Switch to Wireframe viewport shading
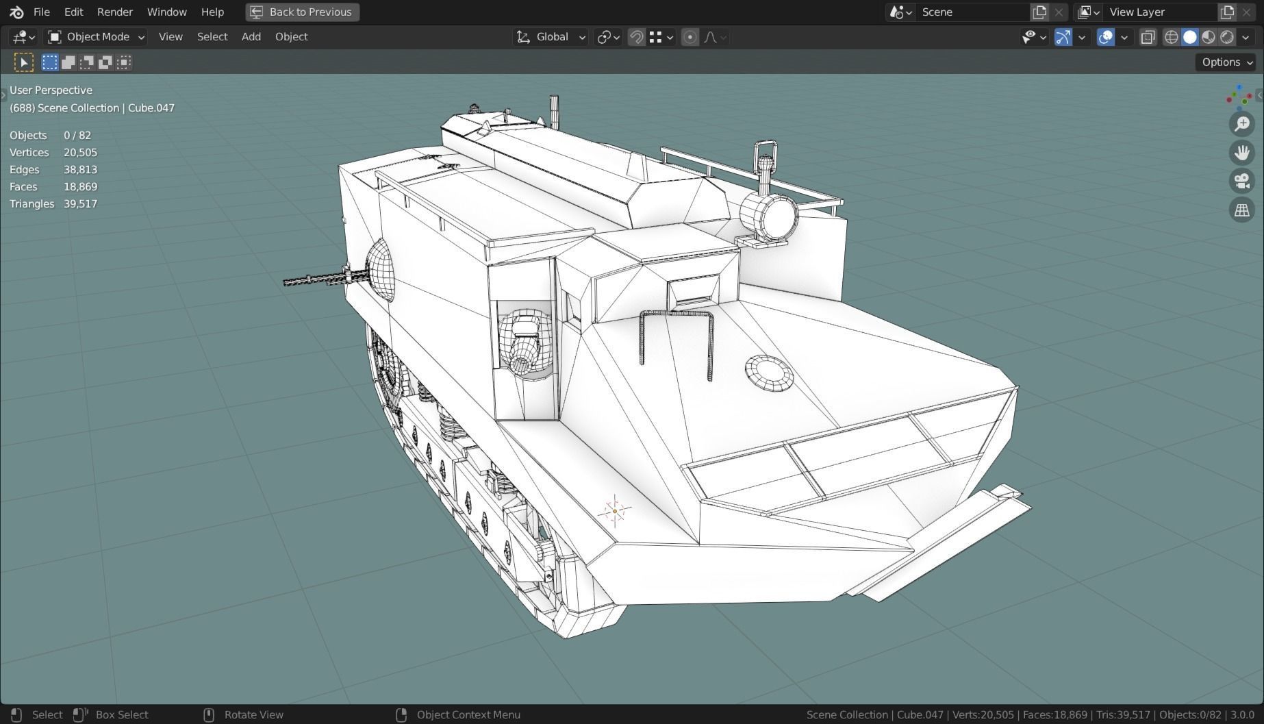Viewport: 1264px width, 724px height. point(1172,37)
